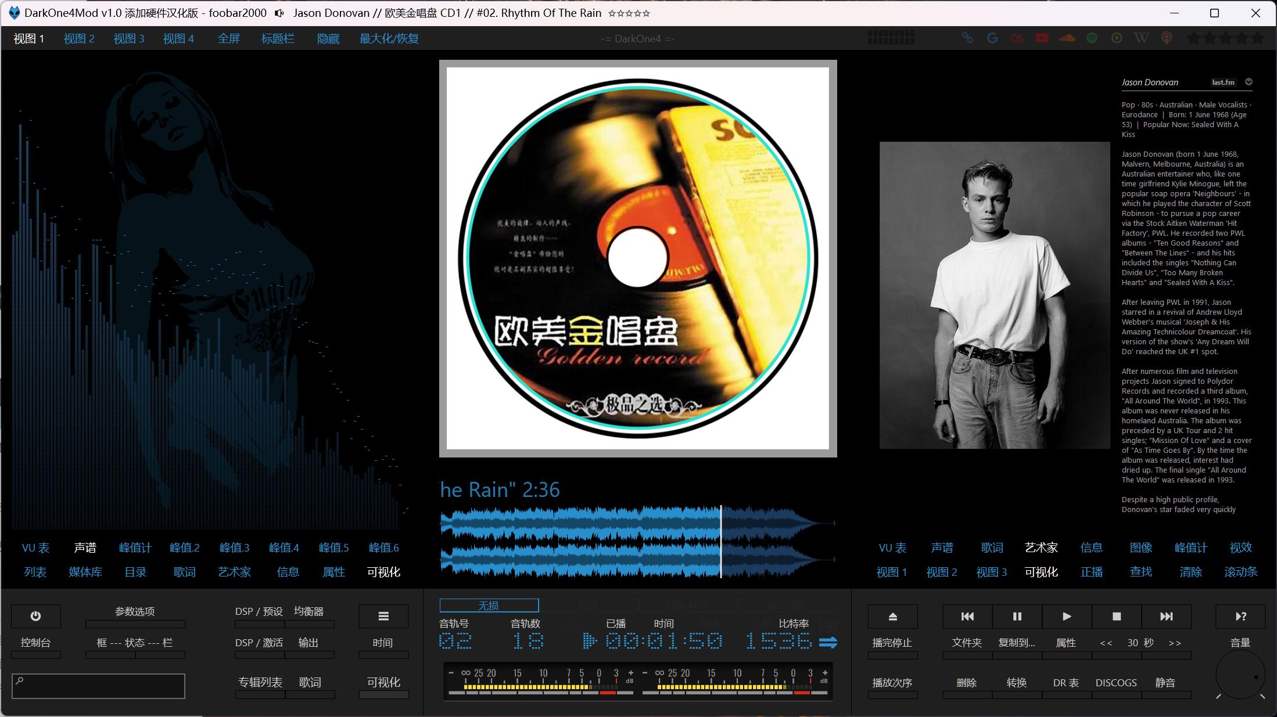
Task: Switch to 视图 4 in top menu
Action: coord(178,38)
